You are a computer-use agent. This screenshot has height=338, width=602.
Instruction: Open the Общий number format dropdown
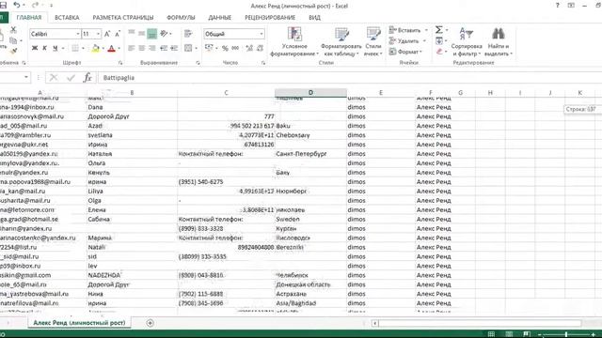click(261, 34)
